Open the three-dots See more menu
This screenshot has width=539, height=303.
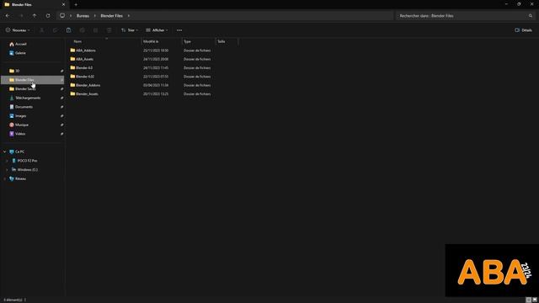[179, 30]
